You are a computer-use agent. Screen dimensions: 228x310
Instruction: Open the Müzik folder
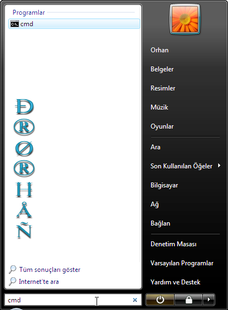coord(159,107)
